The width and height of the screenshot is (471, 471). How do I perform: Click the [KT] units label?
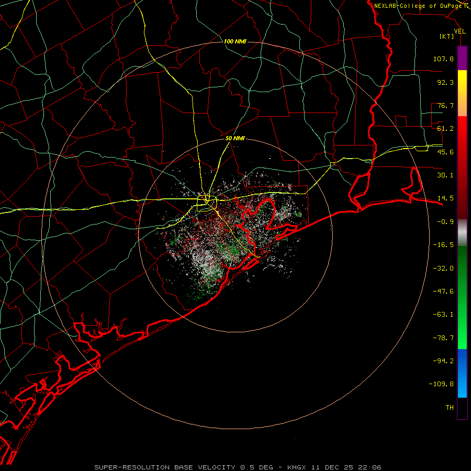[447, 36]
